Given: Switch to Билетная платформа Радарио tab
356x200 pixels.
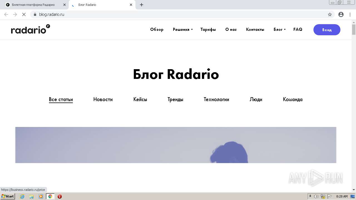Looking at the screenshot, I should pyautogui.click(x=33, y=5).
